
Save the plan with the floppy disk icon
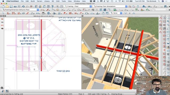coord(11,6)
